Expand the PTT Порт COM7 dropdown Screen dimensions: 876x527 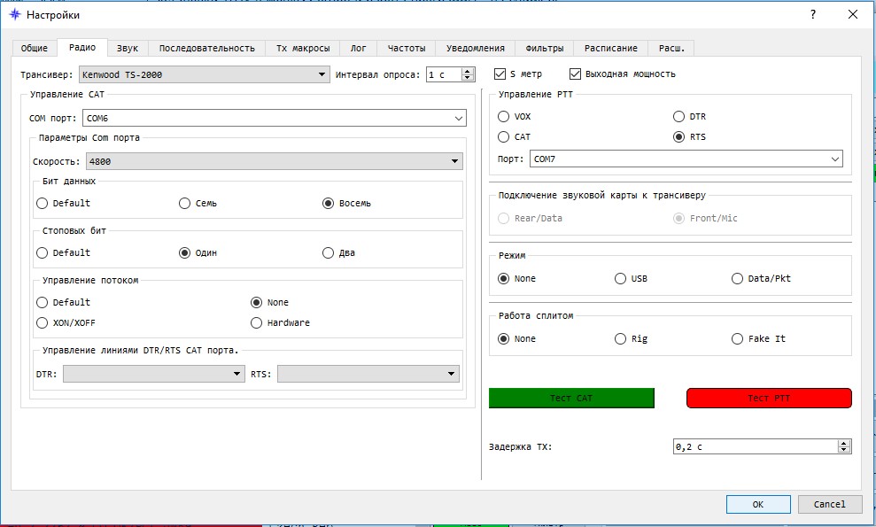(686, 159)
